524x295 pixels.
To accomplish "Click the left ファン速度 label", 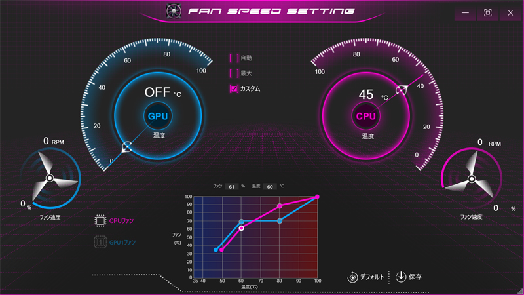I will (x=50, y=218).
